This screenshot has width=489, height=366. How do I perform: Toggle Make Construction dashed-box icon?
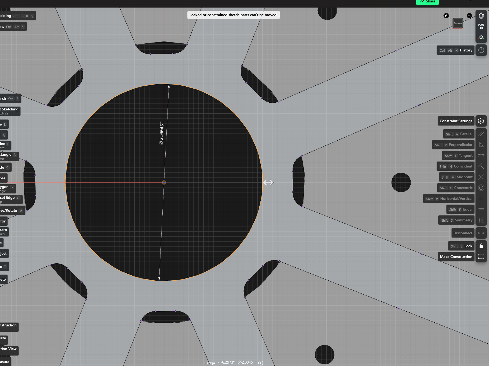(x=481, y=257)
